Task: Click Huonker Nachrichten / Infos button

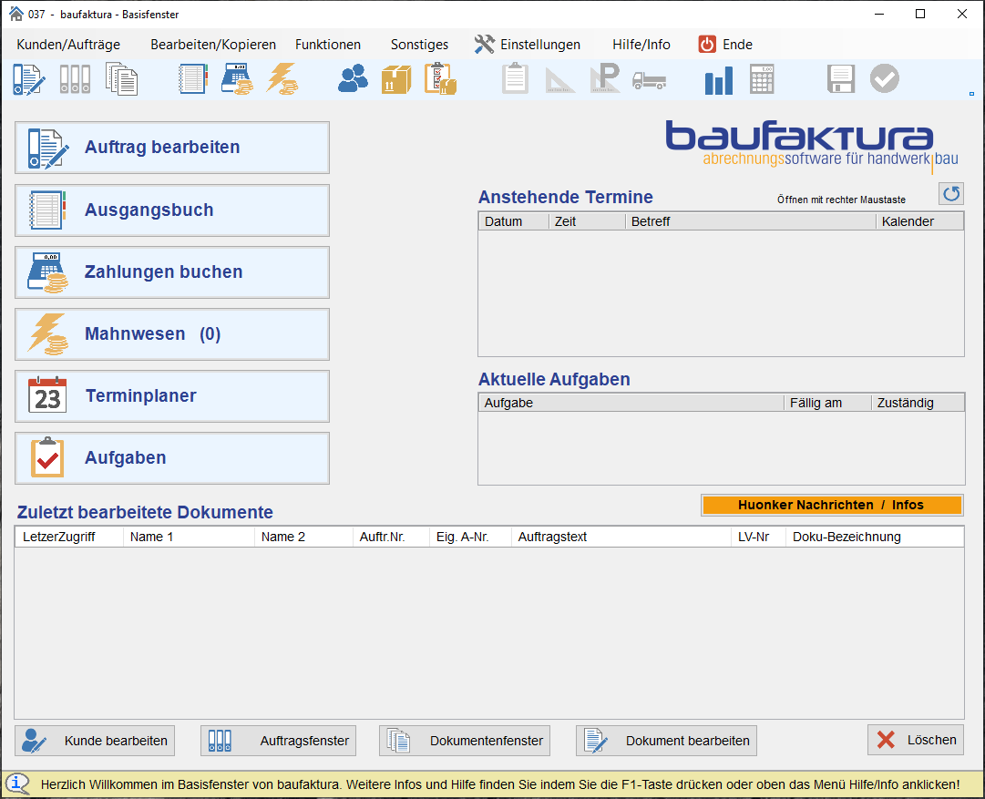Action: pyautogui.click(x=832, y=505)
